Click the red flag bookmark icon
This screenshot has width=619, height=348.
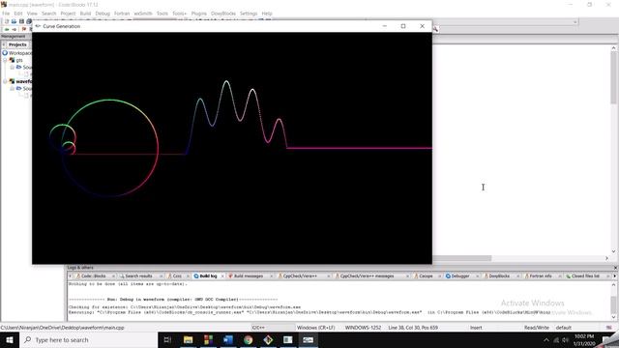tap(24, 29)
